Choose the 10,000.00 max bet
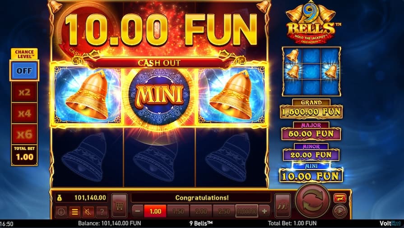Screen dimensions: 404x228 tap(247, 211)
